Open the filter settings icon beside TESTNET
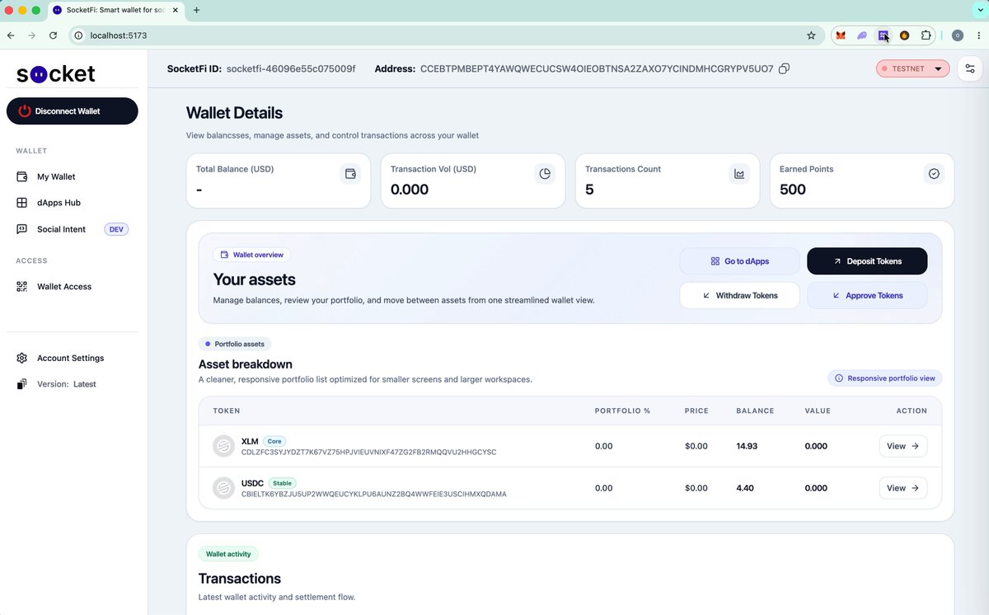Screen dimensions: 989x615 coord(969,68)
